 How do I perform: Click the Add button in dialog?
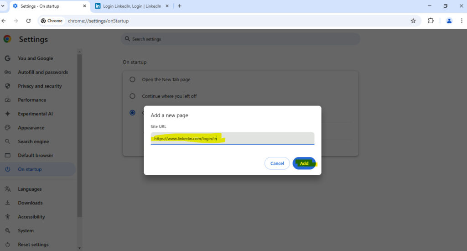(304, 163)
